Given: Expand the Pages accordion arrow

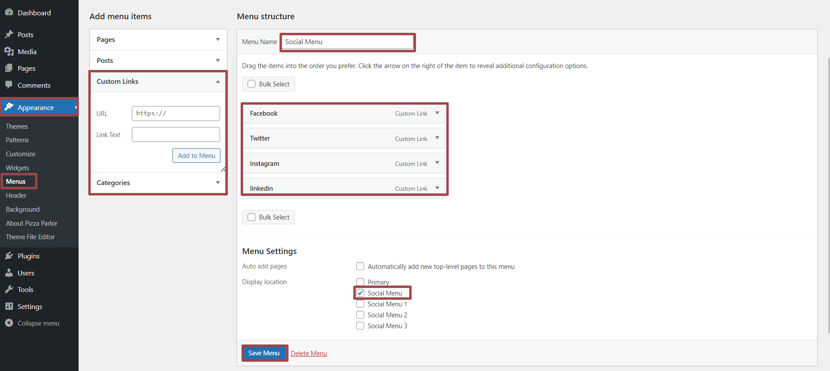Looking at the screenshot, I should coord(218,39).
